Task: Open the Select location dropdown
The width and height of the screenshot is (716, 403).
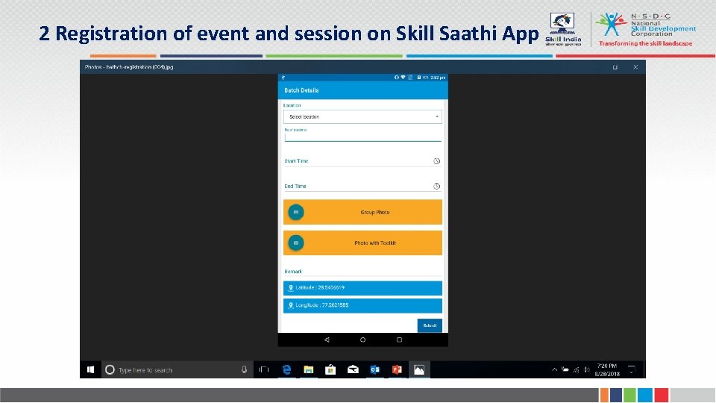Action: coord(362,116)
